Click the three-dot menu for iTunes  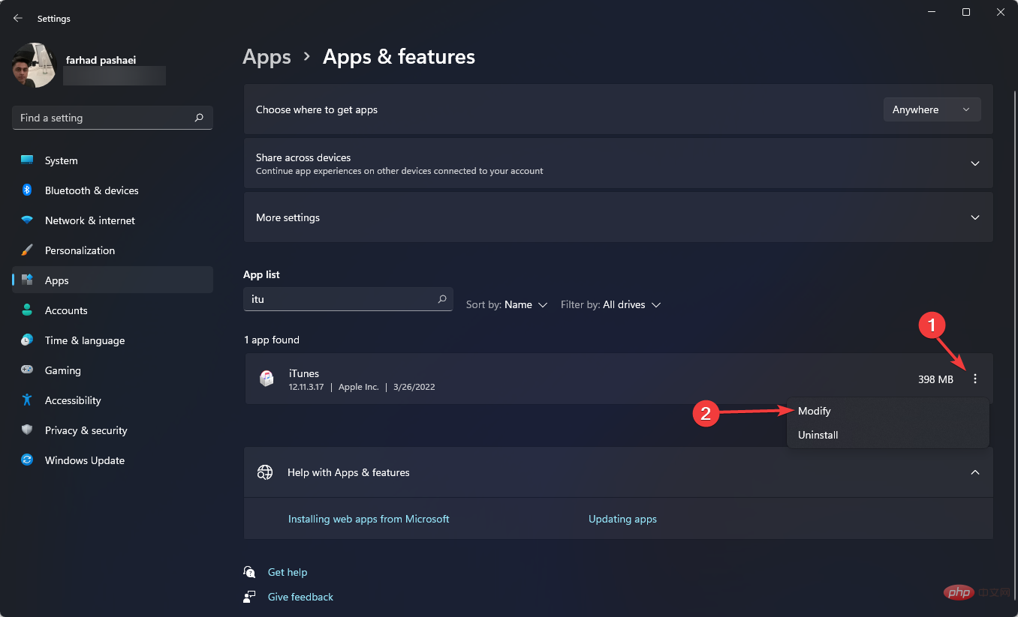(x=975, y=379)
